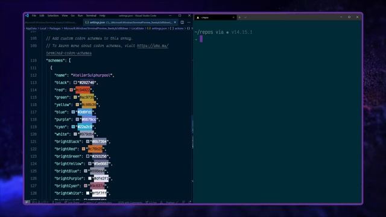The height and width of the screenshot is (217, 386).
Task: Click the "Add custom color schemes" comment line
Action: (89, 39)
